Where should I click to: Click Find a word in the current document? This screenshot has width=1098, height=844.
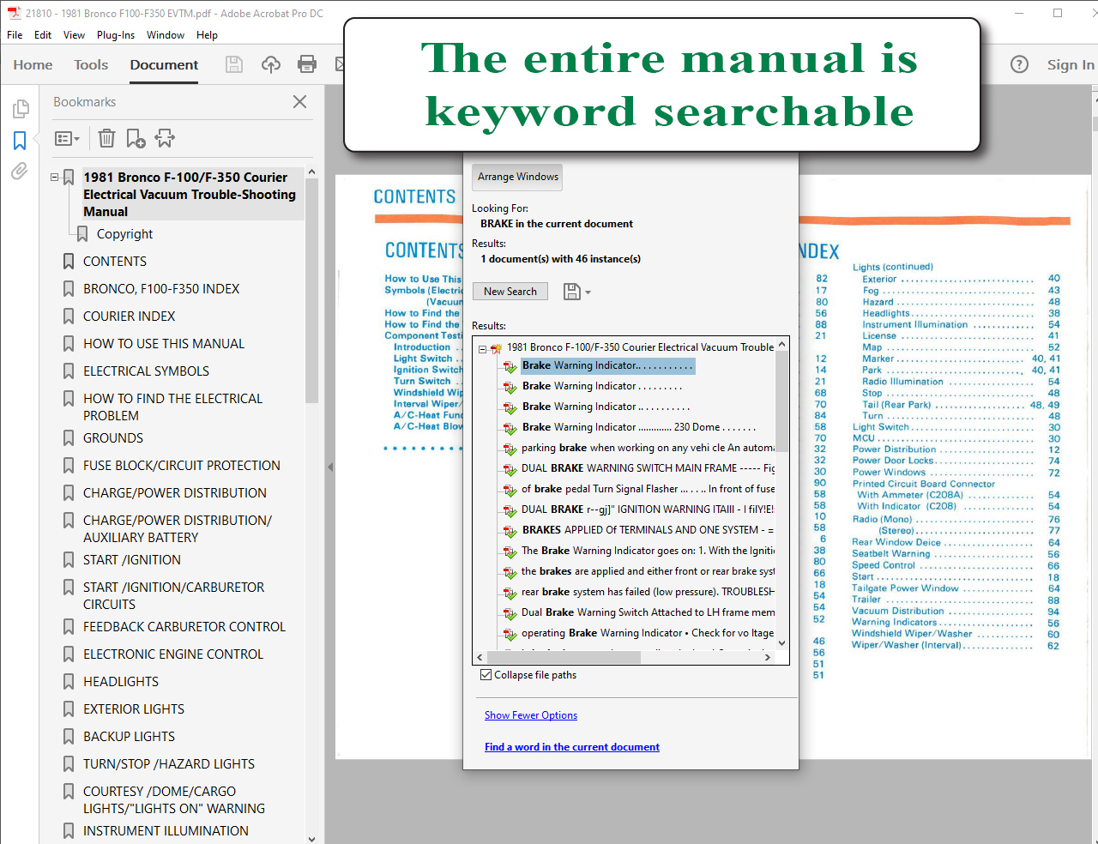(x=572, y=747)
